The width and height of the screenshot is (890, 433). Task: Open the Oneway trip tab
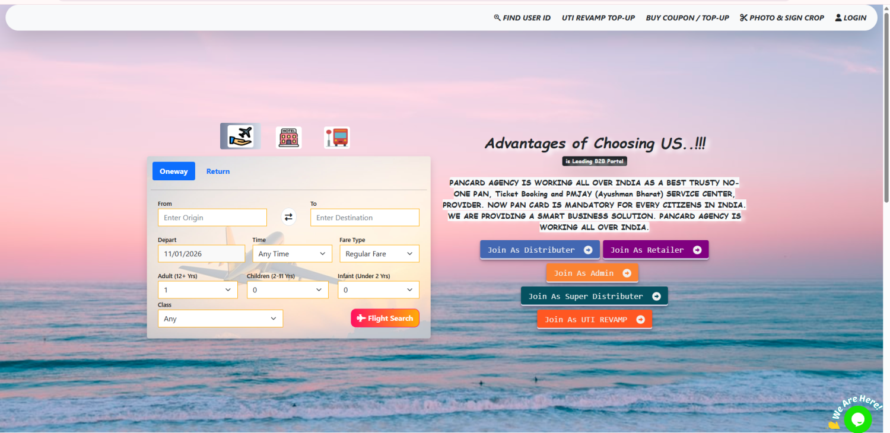(174, 171)
